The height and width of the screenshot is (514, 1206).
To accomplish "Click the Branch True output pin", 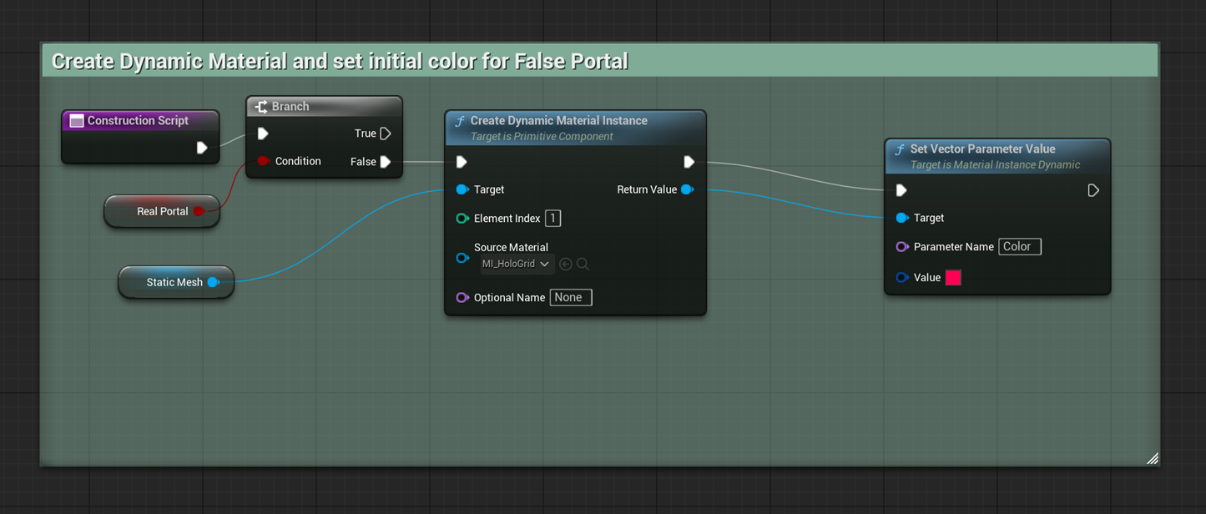I will point(386,134).
